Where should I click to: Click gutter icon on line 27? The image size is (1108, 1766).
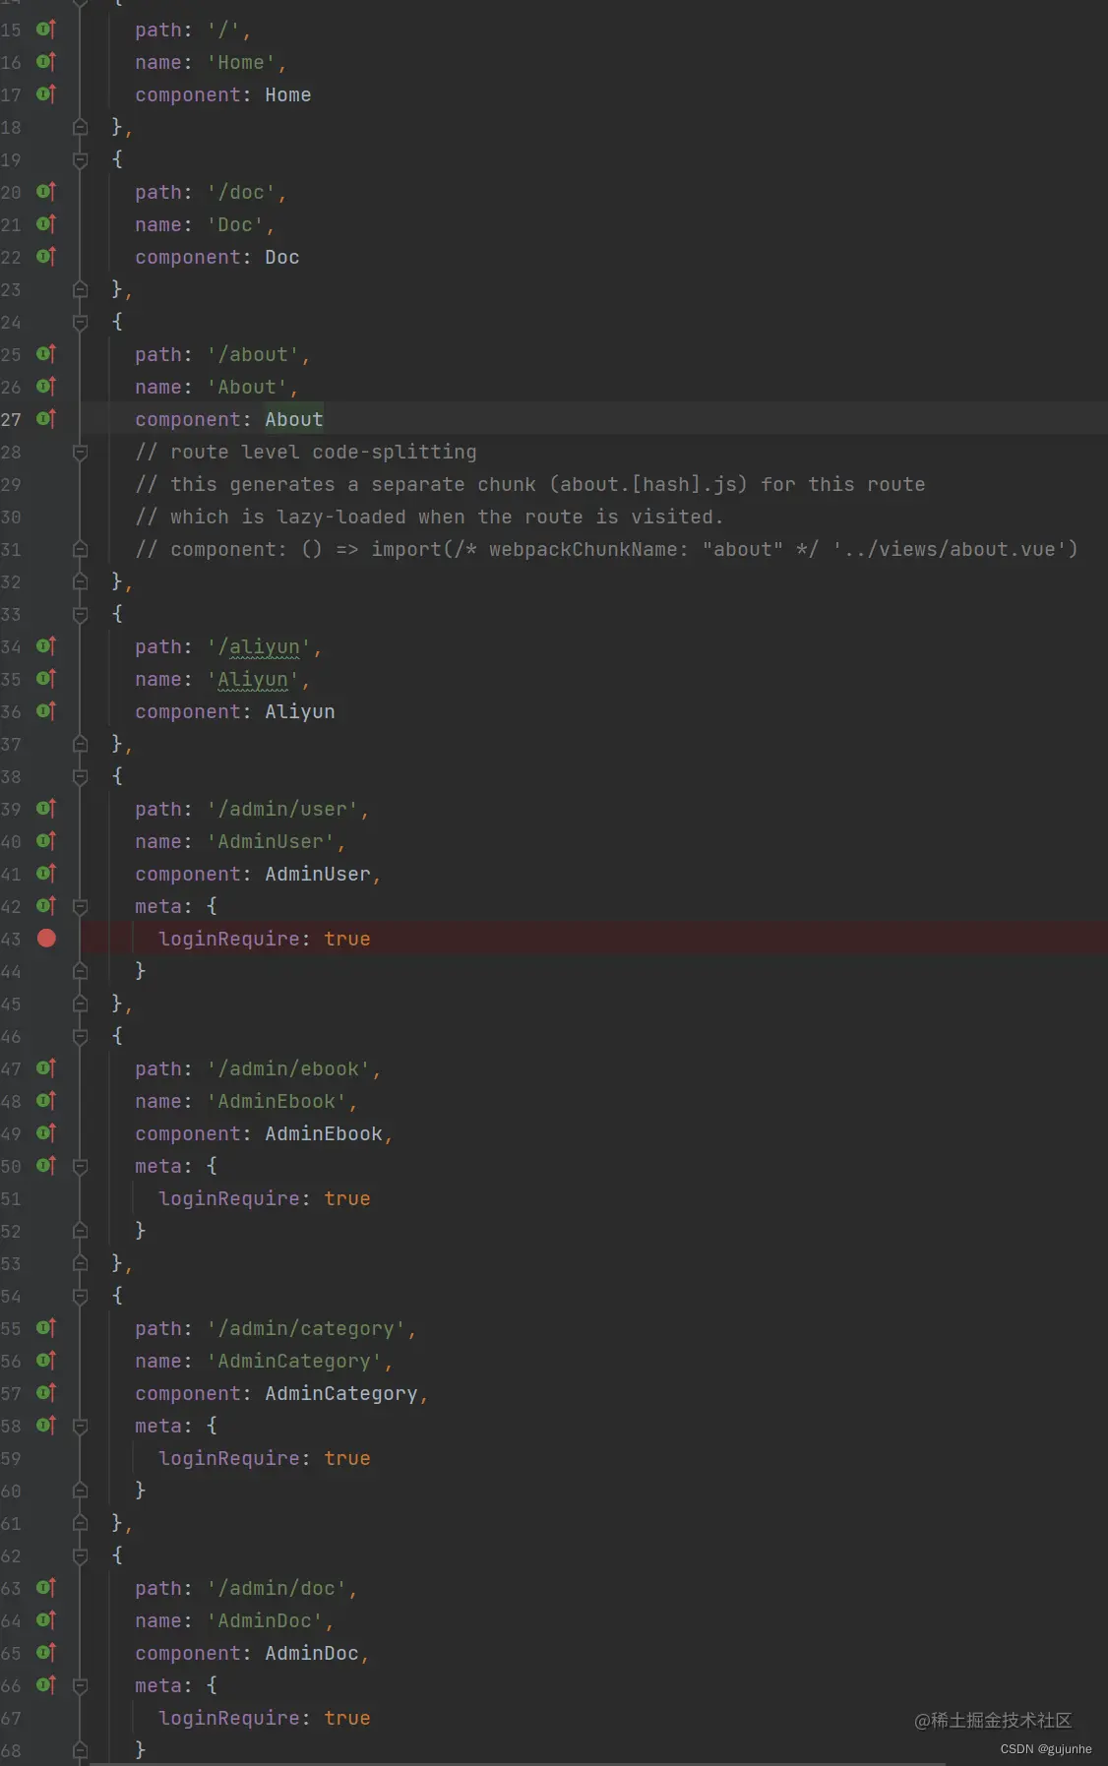pyautogui.click(x=46, y=419)
